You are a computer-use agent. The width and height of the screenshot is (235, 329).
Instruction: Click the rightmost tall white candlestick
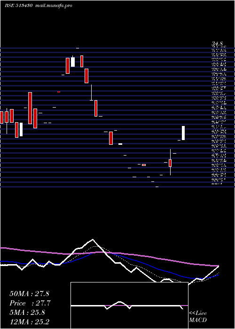pyautogui.click(x=183, y=133)
